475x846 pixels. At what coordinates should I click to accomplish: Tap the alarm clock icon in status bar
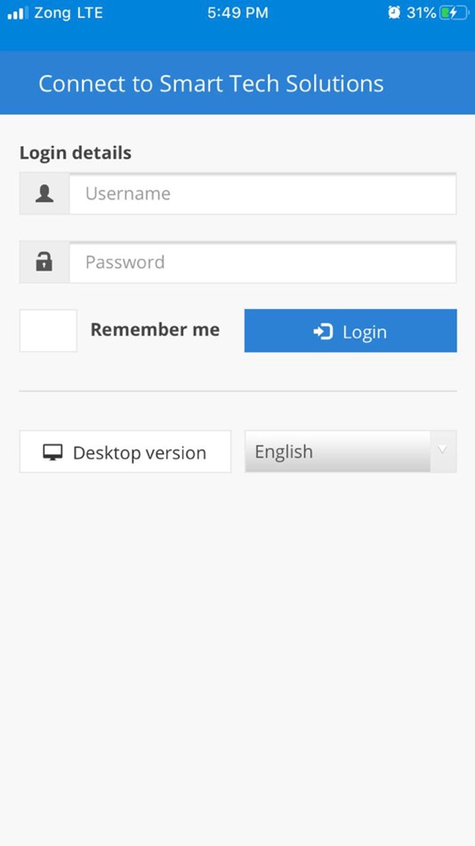point(394,13)
